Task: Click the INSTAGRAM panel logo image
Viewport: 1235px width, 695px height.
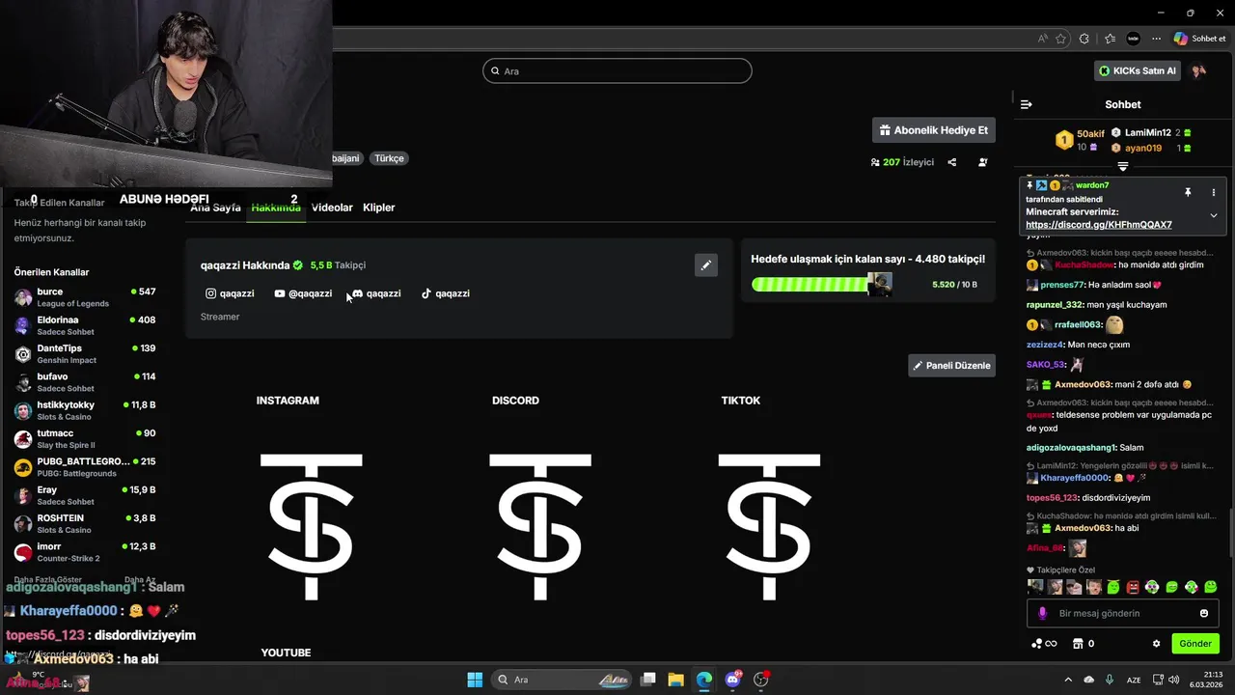Action: coord(312,526)
